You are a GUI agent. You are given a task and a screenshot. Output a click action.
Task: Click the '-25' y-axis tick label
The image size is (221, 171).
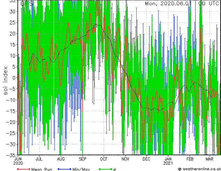(11, 133)
